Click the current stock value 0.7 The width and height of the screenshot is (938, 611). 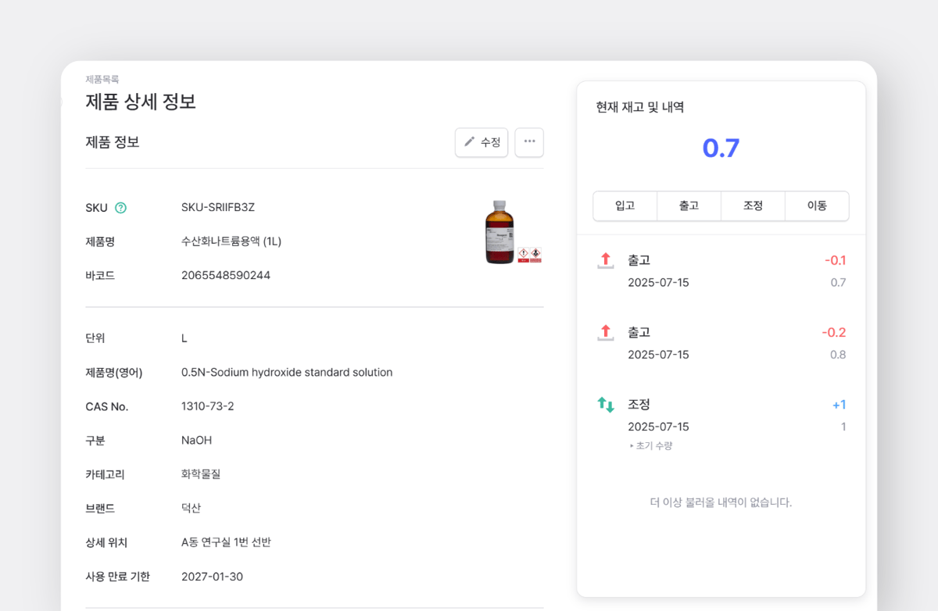tap(720, 148)
